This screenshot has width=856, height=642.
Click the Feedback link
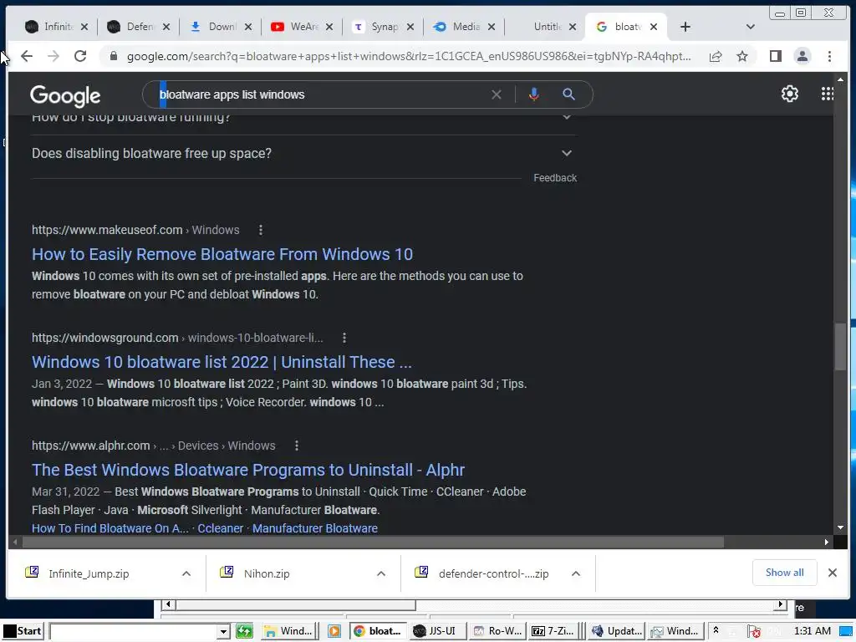[555, 179]
